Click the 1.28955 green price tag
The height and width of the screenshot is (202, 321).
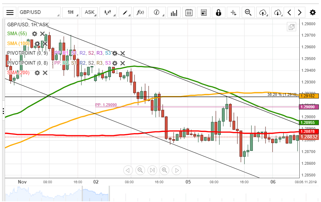[x=309, y=122]
